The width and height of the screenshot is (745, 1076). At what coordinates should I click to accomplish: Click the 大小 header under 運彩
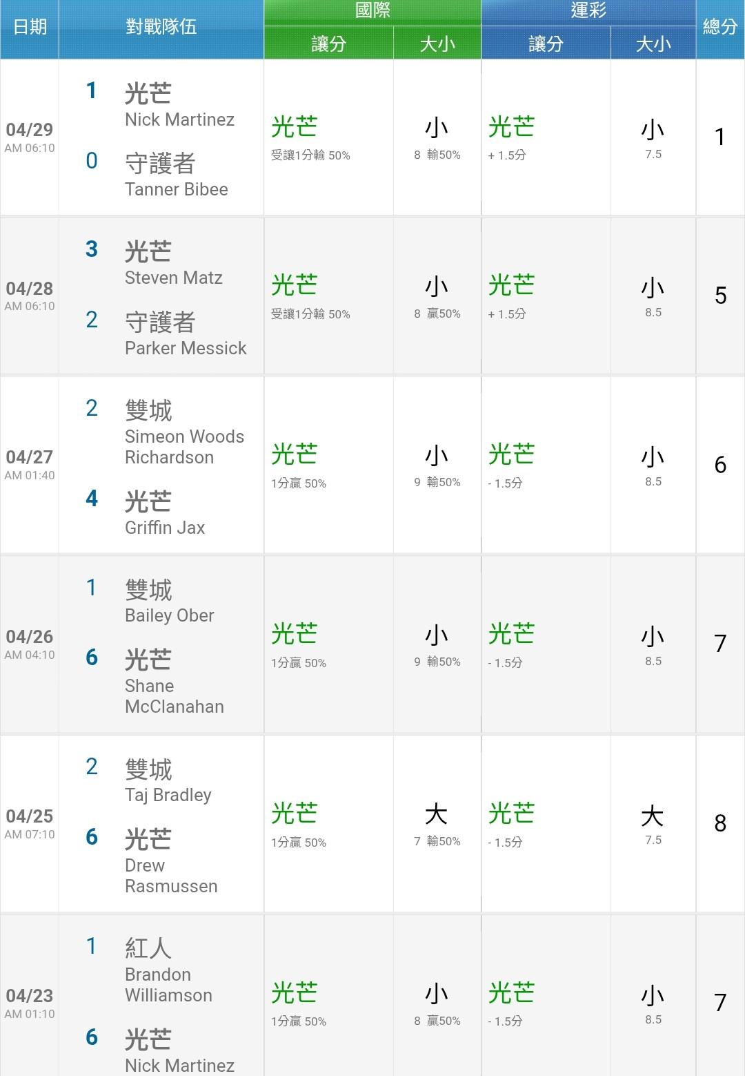[x=653, y=44]
